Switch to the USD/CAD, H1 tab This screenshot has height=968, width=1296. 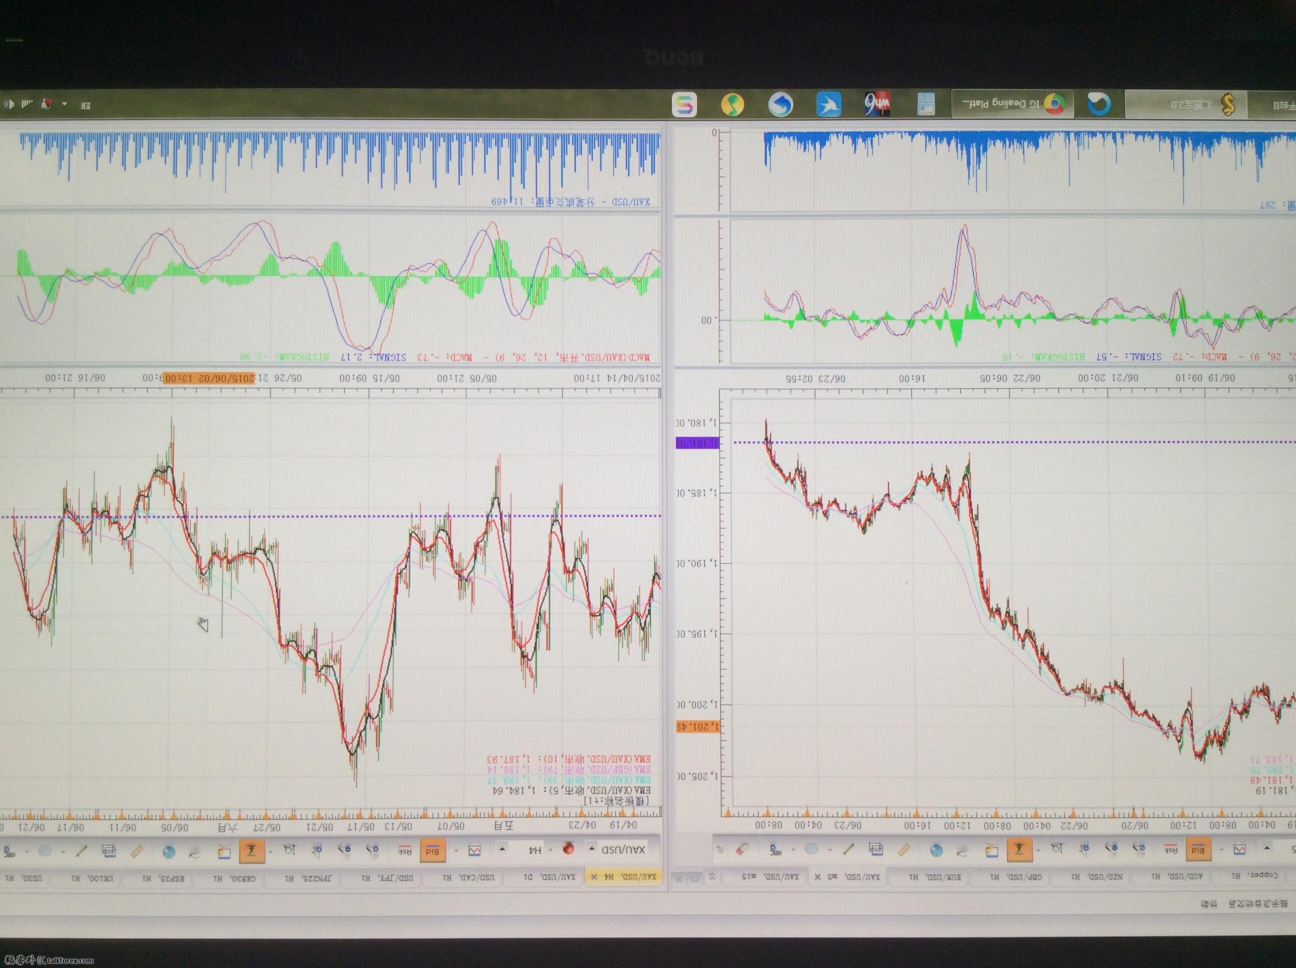[x=463, y=878]
